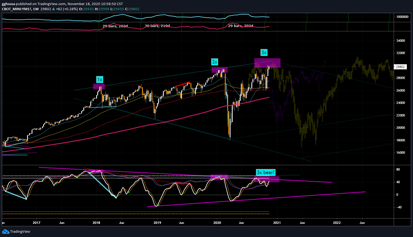The height and width of the screenshot is (237, 413).
Task: Click the '2x' label near 2020 peak
Action: 215,62
